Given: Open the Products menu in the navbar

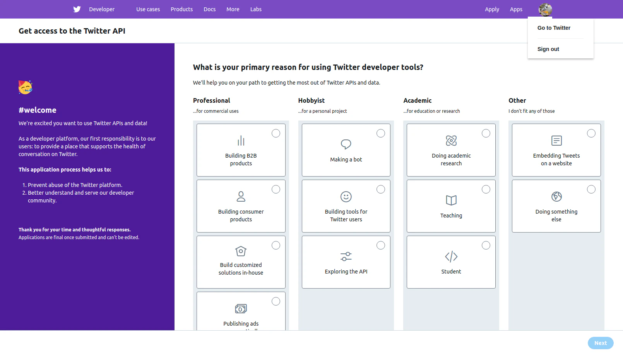Looking at the screenshot, I should pos(181,9).
